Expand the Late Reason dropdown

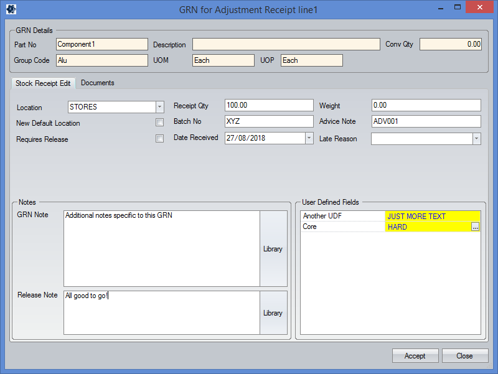[476, 139]
